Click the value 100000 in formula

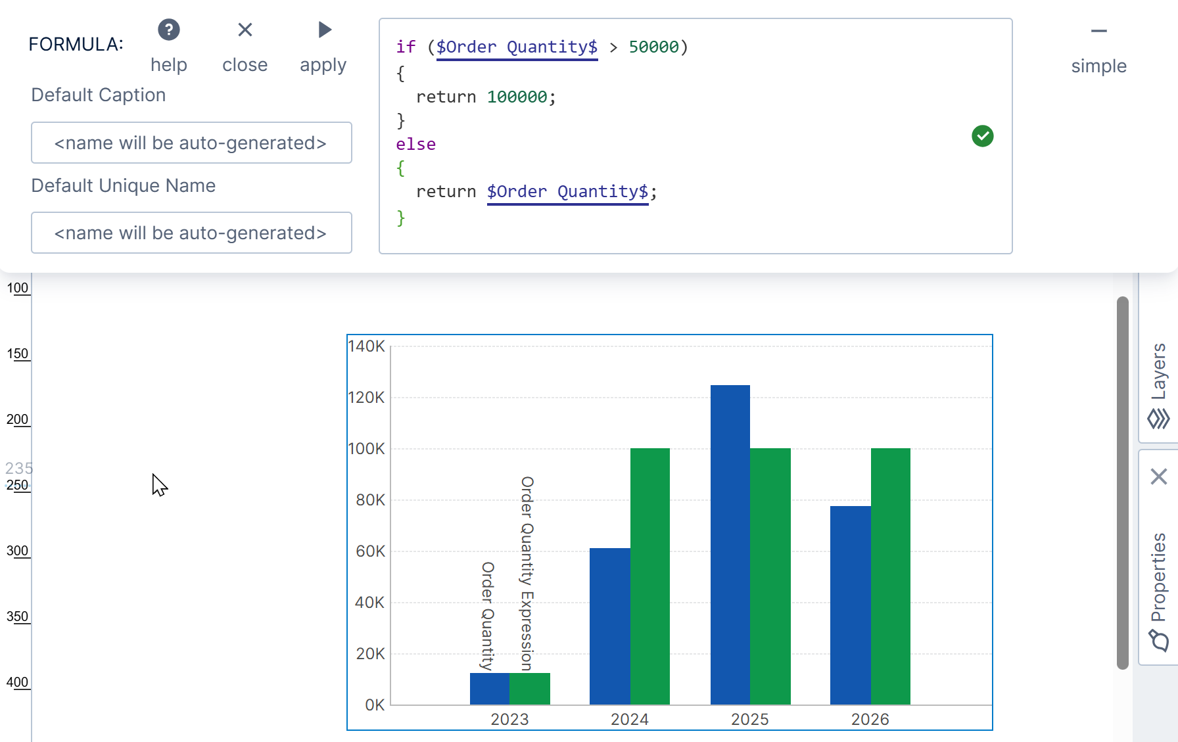[x=517, y=97]
